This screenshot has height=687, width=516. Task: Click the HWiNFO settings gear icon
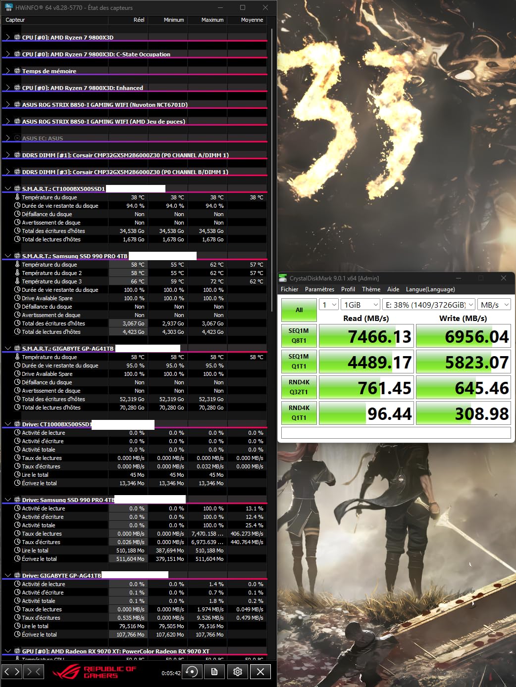click(x=238, y=672)
